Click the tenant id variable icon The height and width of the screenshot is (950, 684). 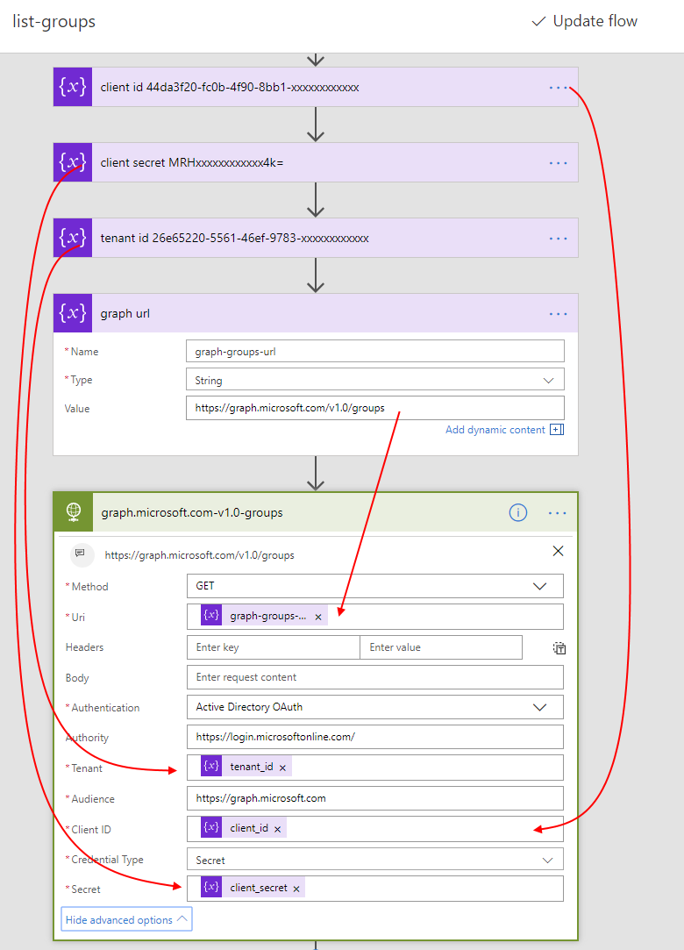(72, 239)
